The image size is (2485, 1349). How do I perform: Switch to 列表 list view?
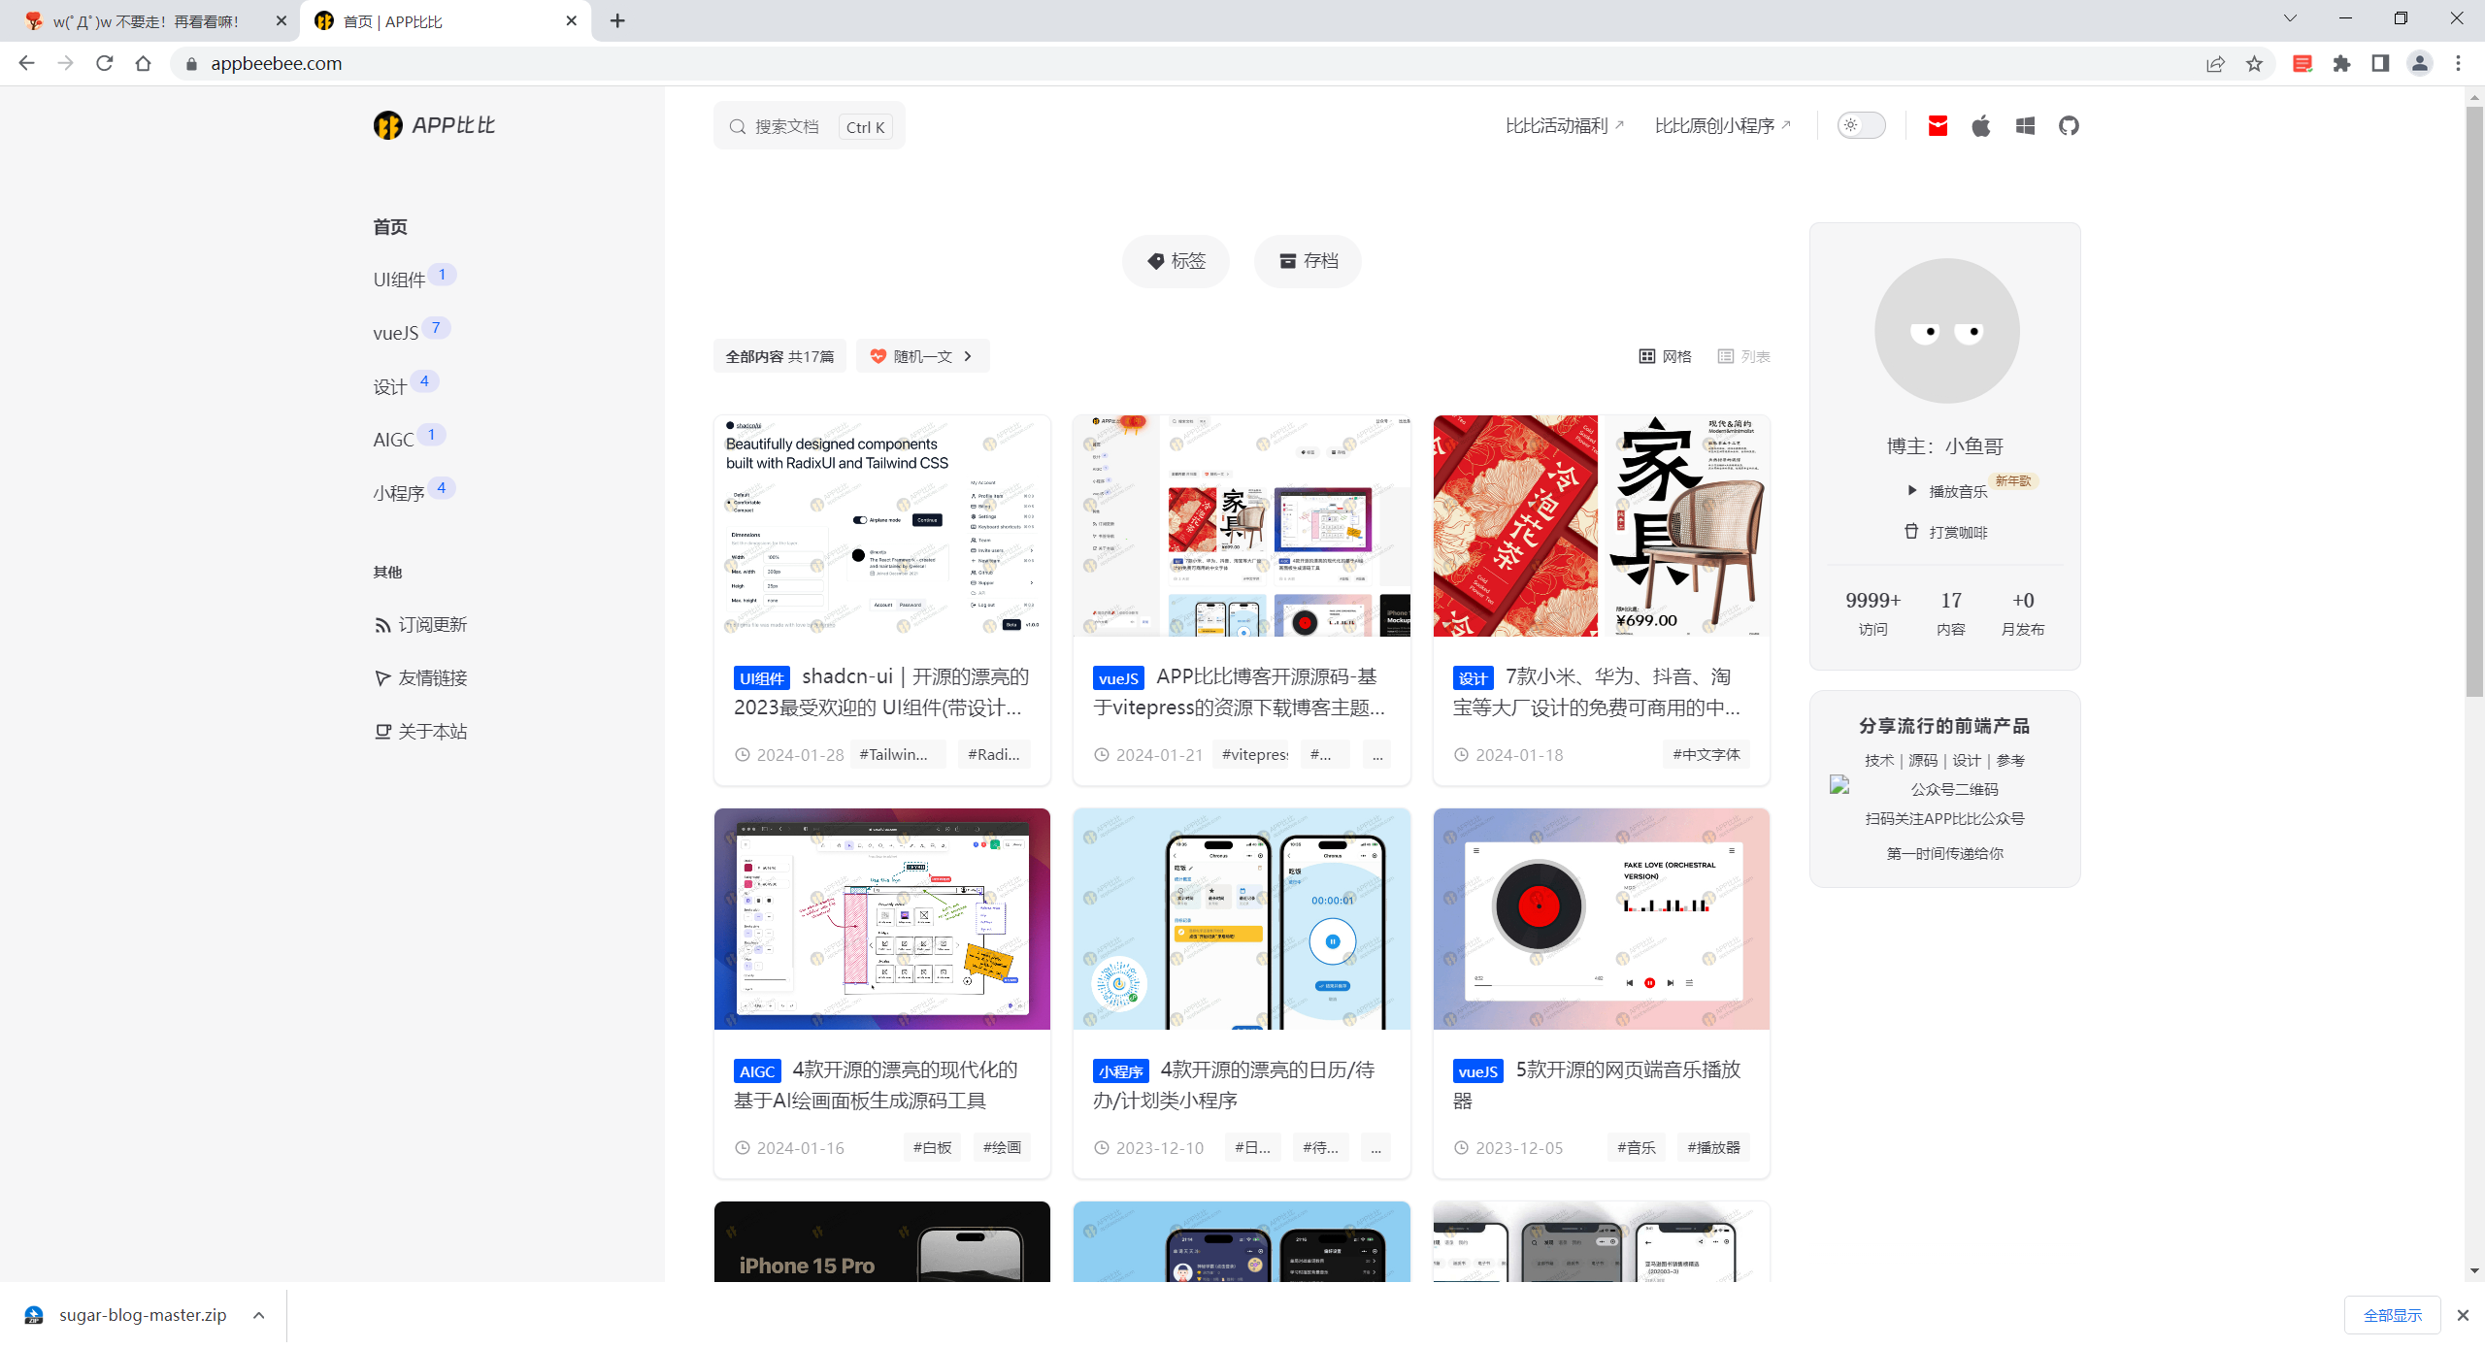tap(1744, 356)
